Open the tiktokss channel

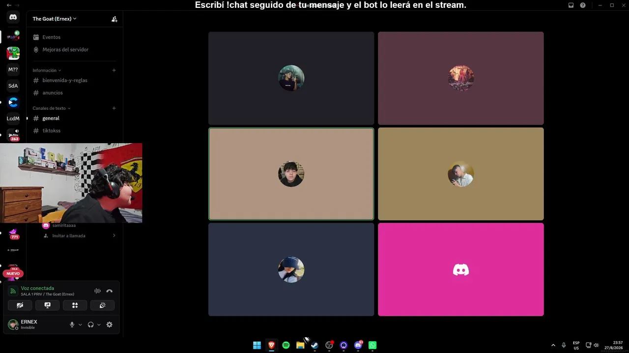tap(75, 131)
